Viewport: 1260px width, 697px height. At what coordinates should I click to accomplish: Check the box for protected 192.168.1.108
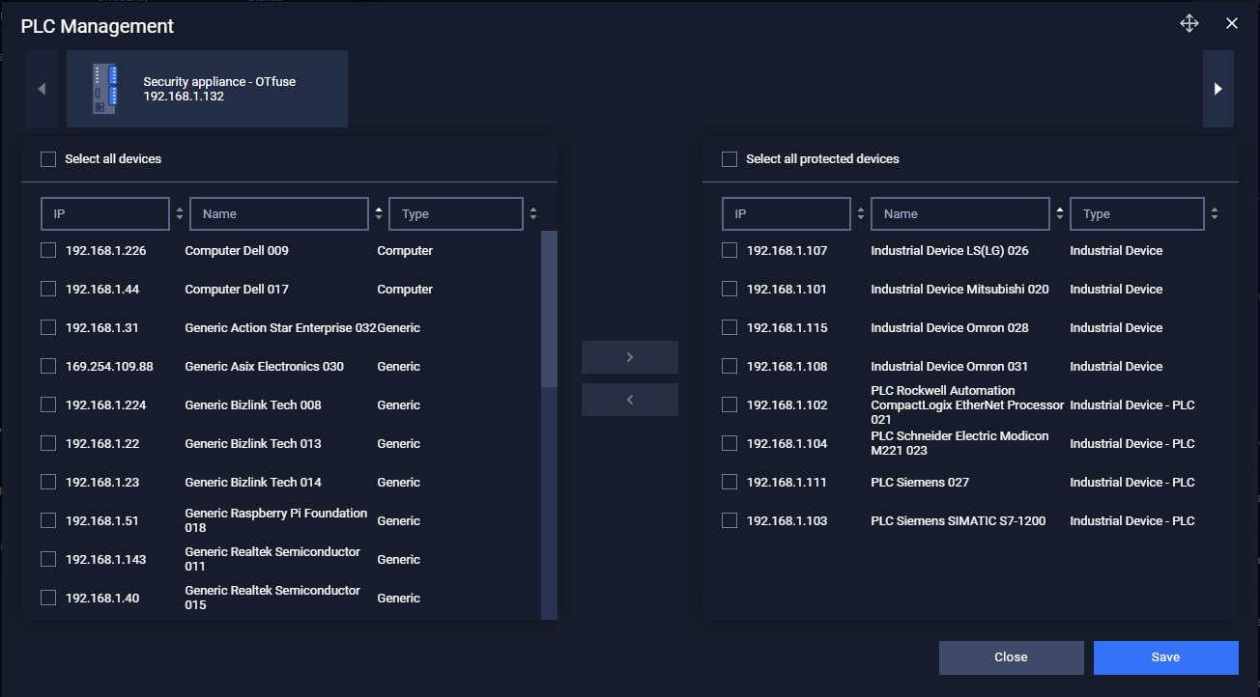730,366
